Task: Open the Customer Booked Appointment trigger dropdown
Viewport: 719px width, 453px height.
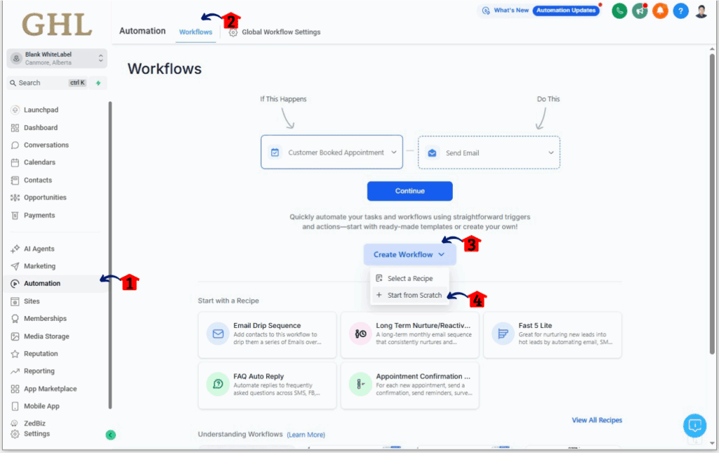Action: [332, 152]
